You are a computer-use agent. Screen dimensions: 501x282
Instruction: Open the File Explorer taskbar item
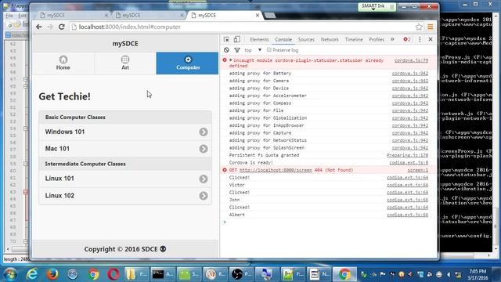(135, 274)
